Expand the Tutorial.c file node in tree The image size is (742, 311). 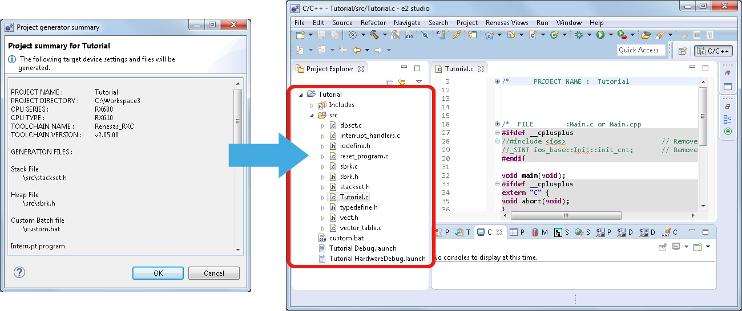coord(322,197)
